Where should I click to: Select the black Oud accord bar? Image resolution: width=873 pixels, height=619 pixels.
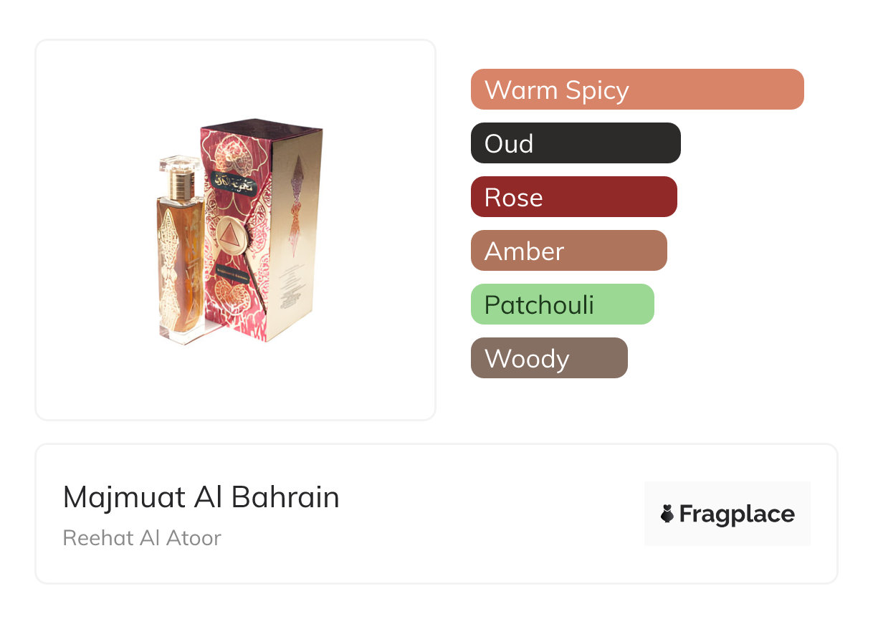[575, 143]
